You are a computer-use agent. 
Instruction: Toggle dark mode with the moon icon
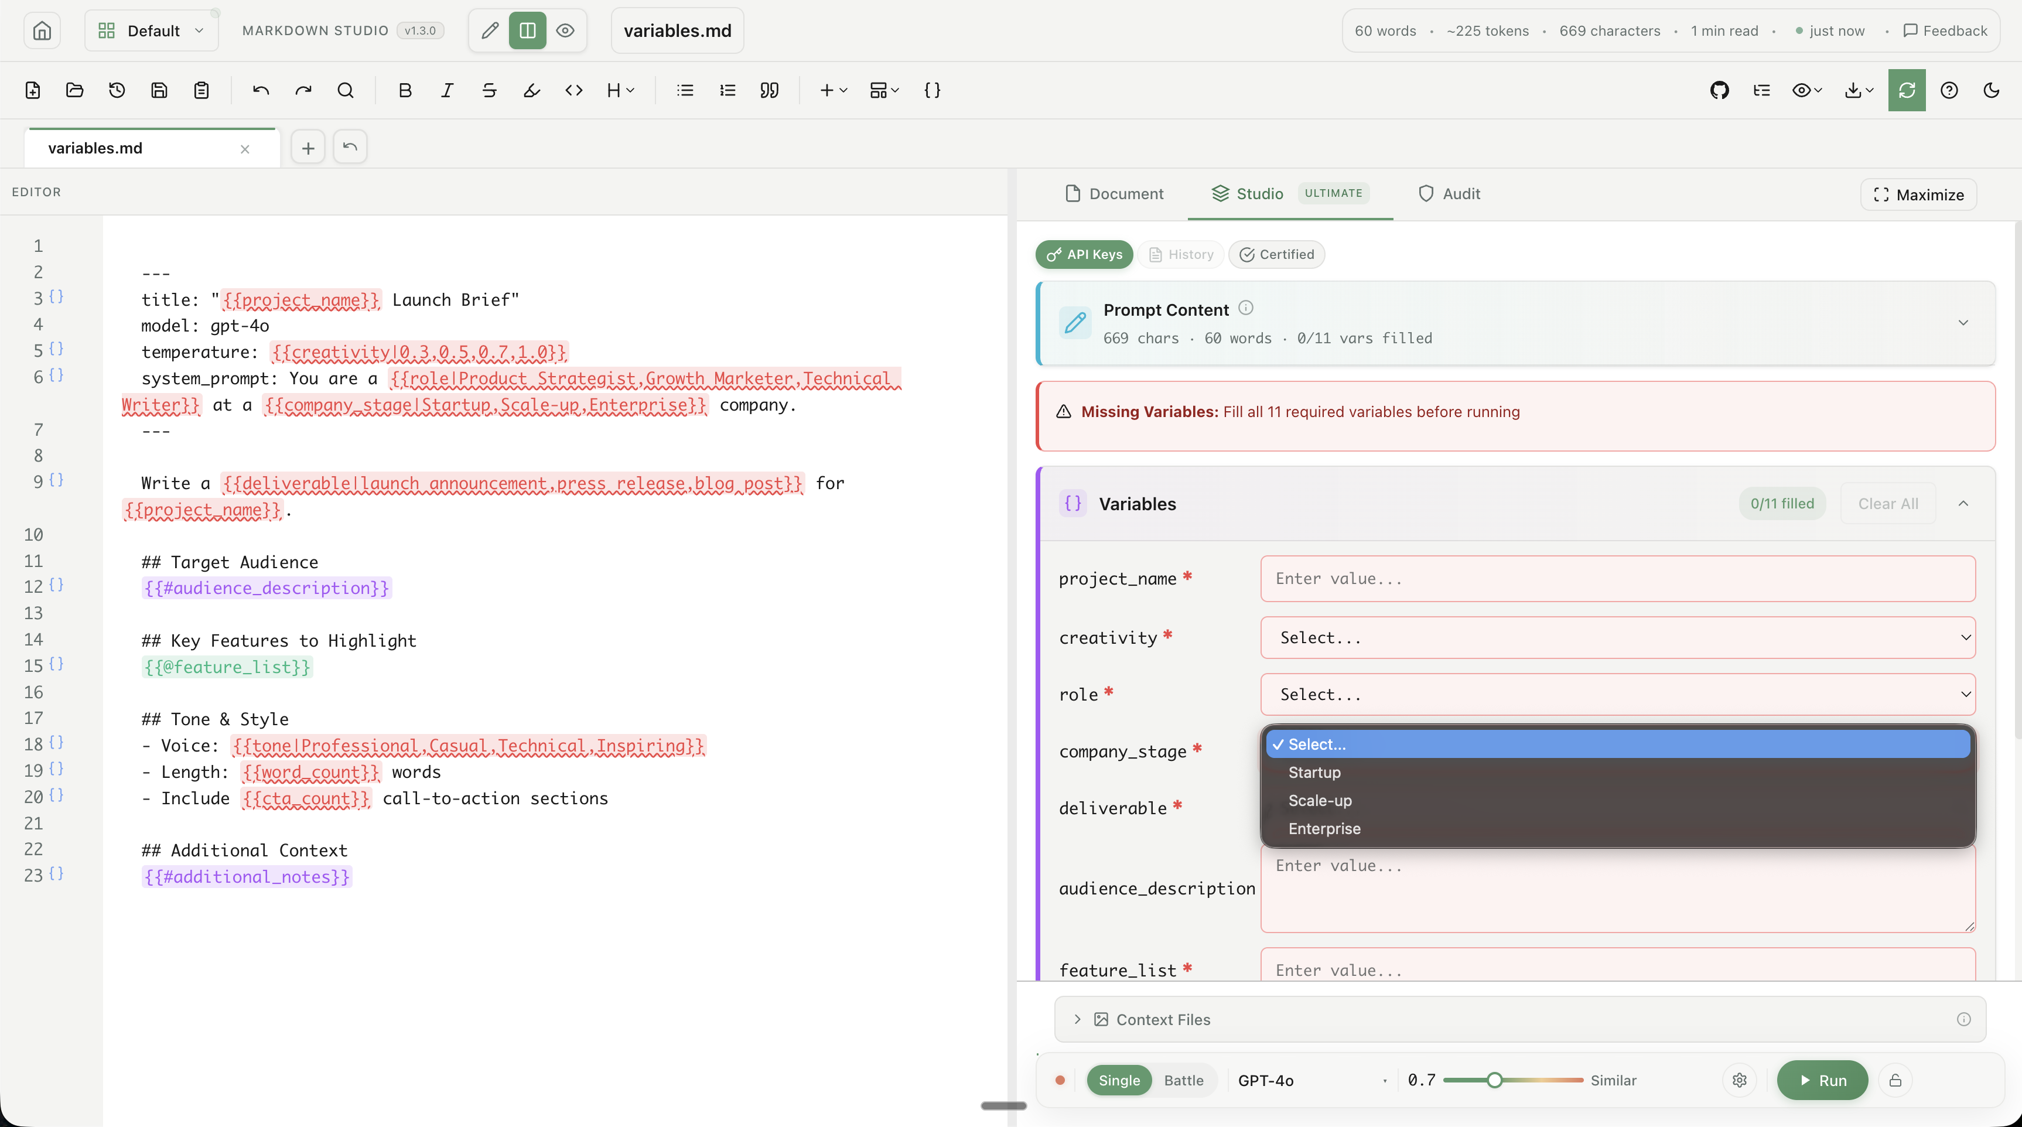(1992, 90)
